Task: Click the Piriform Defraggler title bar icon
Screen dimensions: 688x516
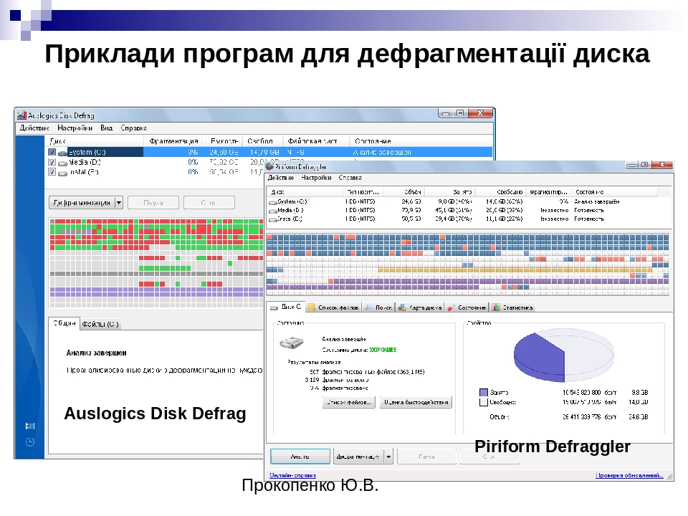Action: (269, 166)
